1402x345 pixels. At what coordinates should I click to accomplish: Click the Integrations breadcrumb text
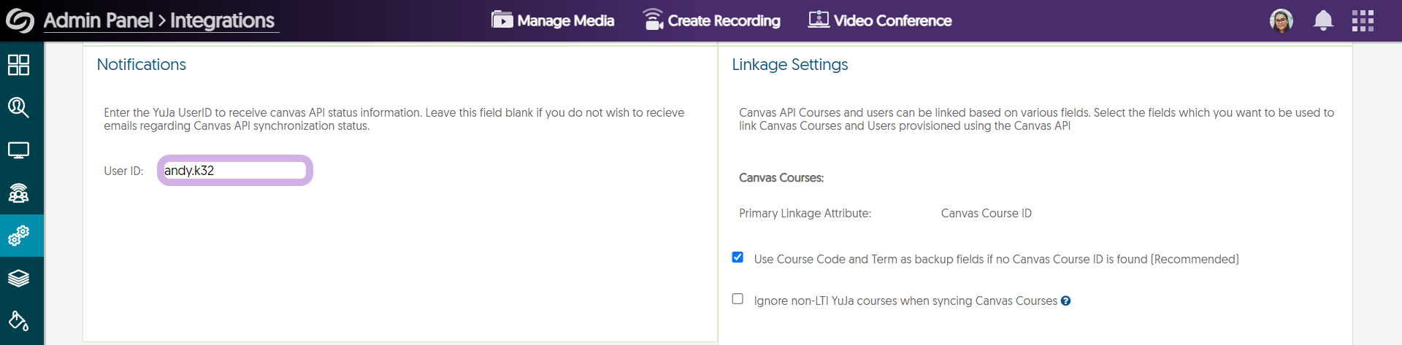point(222,20)
